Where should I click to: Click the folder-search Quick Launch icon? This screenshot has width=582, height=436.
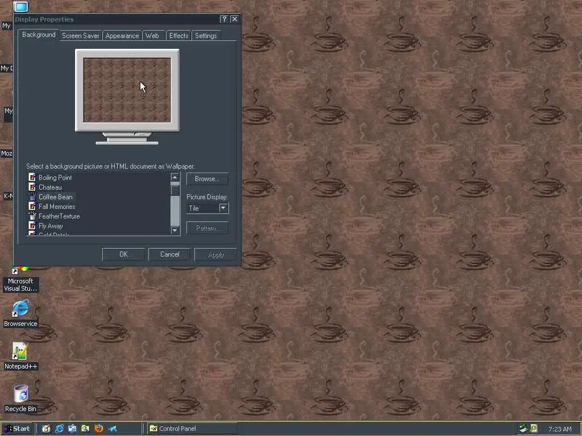click(85, 429)
